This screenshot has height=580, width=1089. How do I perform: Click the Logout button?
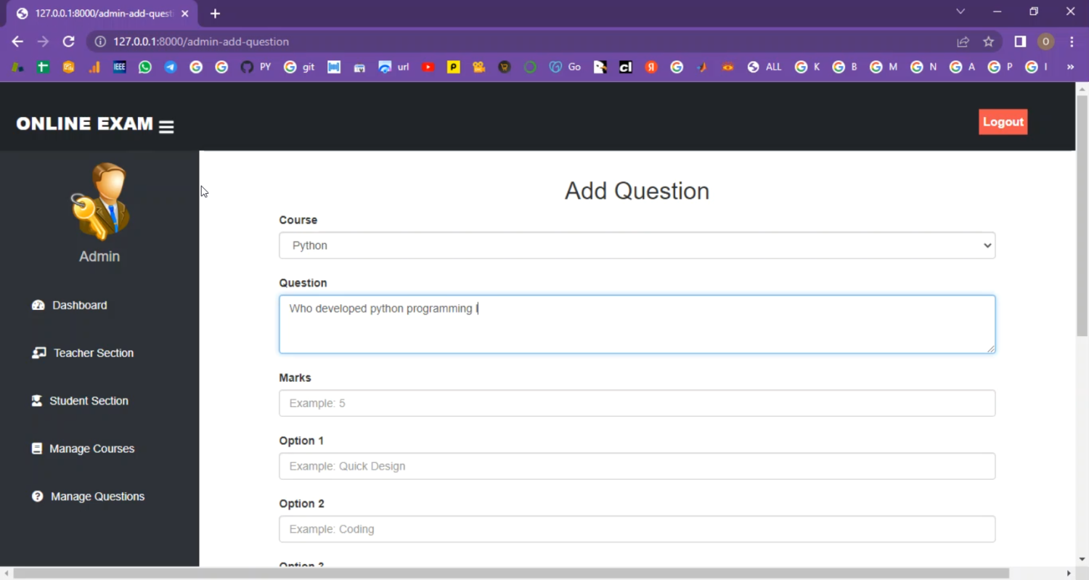click(x=1003, y=122)
